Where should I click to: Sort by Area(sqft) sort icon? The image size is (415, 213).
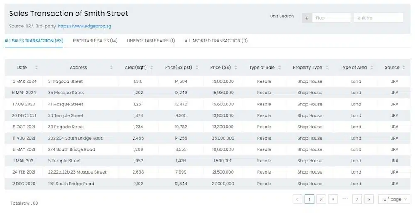pos(151,67)
